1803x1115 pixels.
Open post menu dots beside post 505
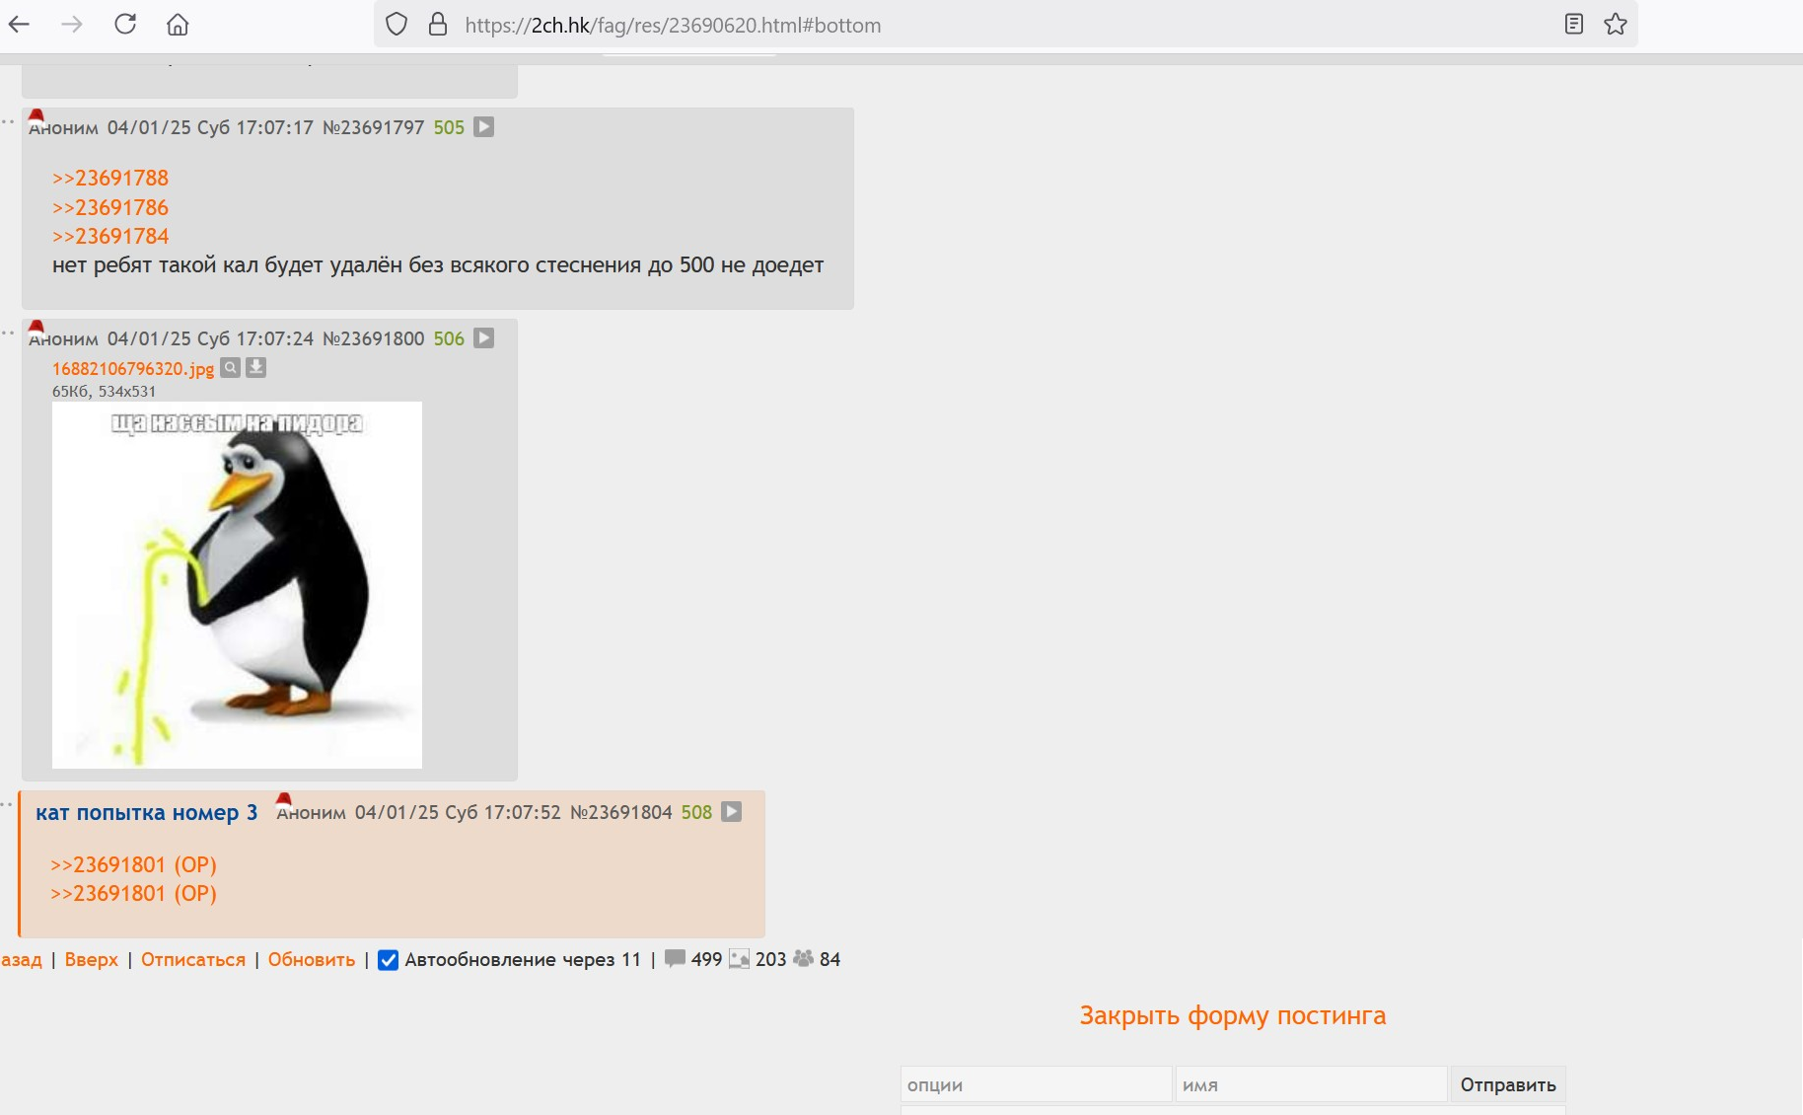[x=8, y=122]
